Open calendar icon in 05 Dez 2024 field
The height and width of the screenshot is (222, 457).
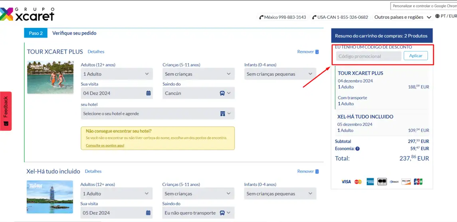click(148, 213)
